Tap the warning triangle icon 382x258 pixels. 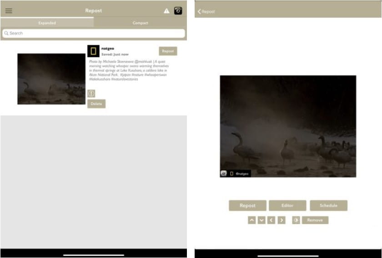[166, 11]
